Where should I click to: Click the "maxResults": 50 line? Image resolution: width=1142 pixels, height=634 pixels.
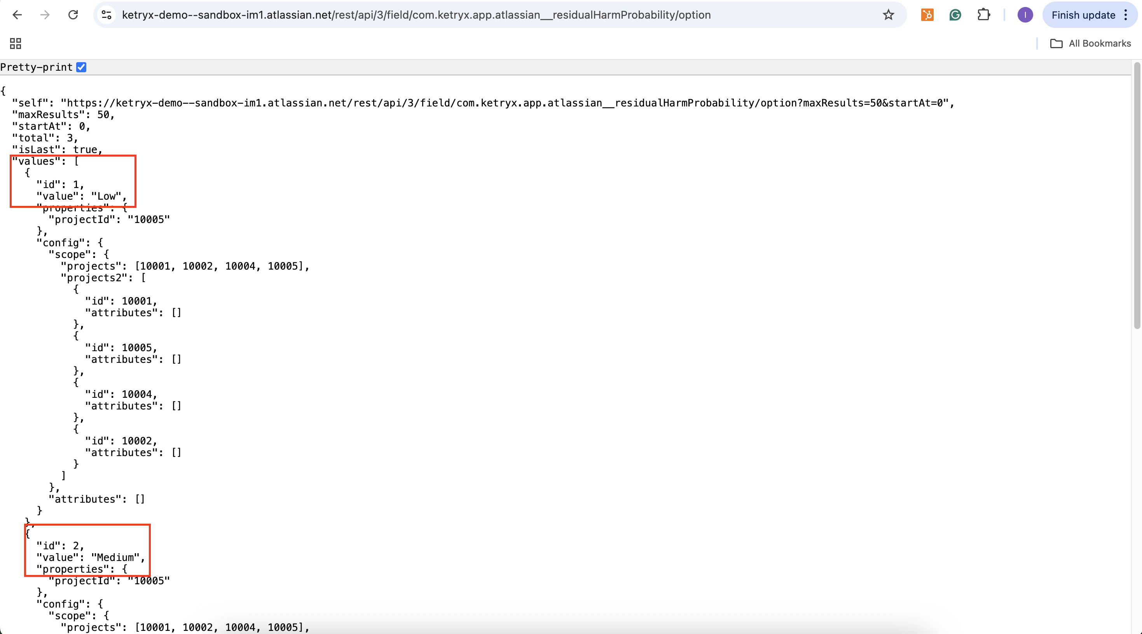click(63, 115)
